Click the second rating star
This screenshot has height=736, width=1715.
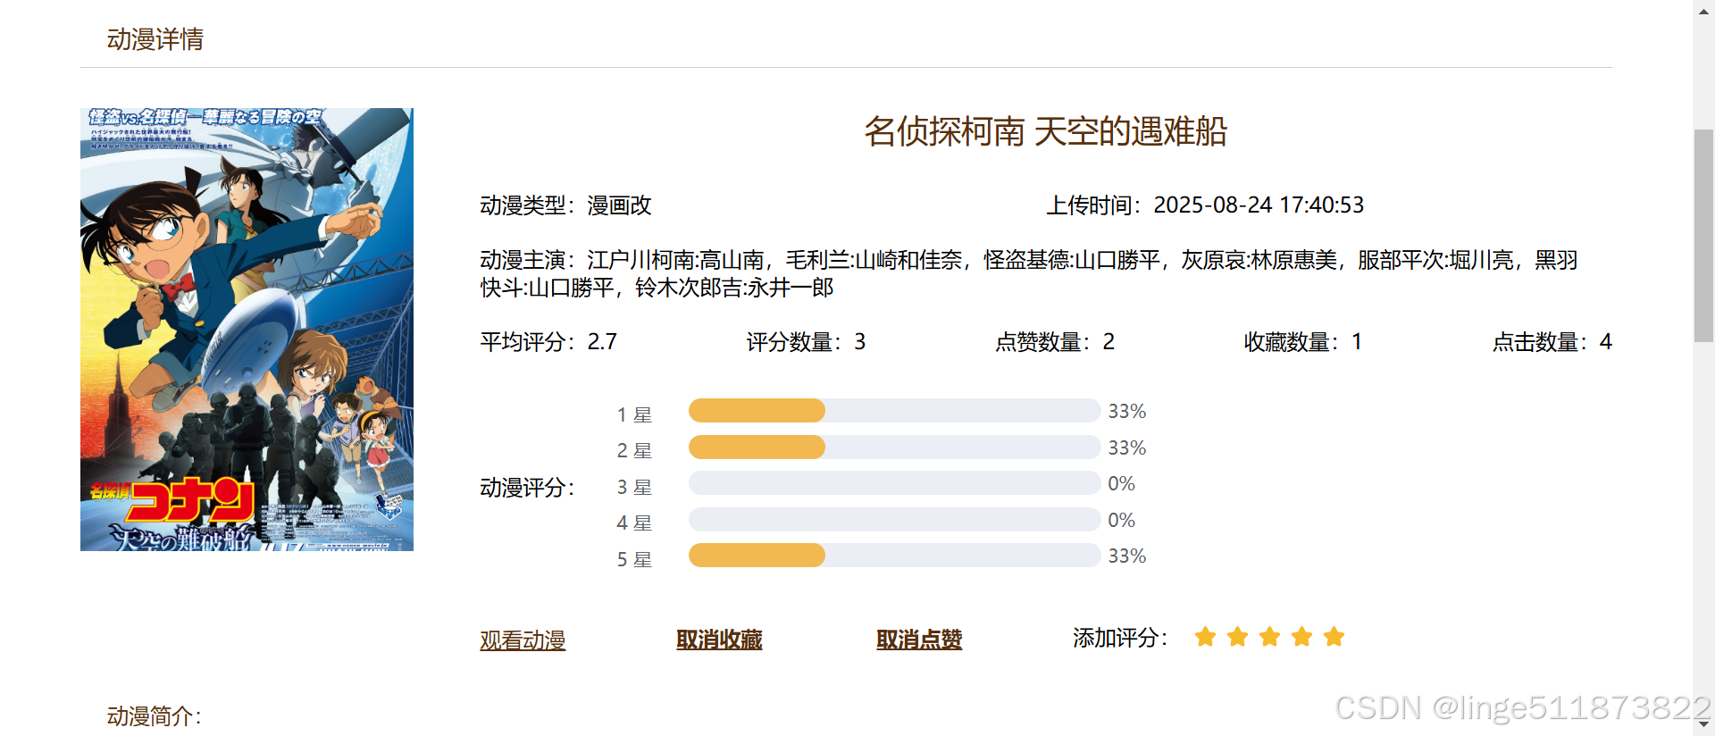point(1237,637)
